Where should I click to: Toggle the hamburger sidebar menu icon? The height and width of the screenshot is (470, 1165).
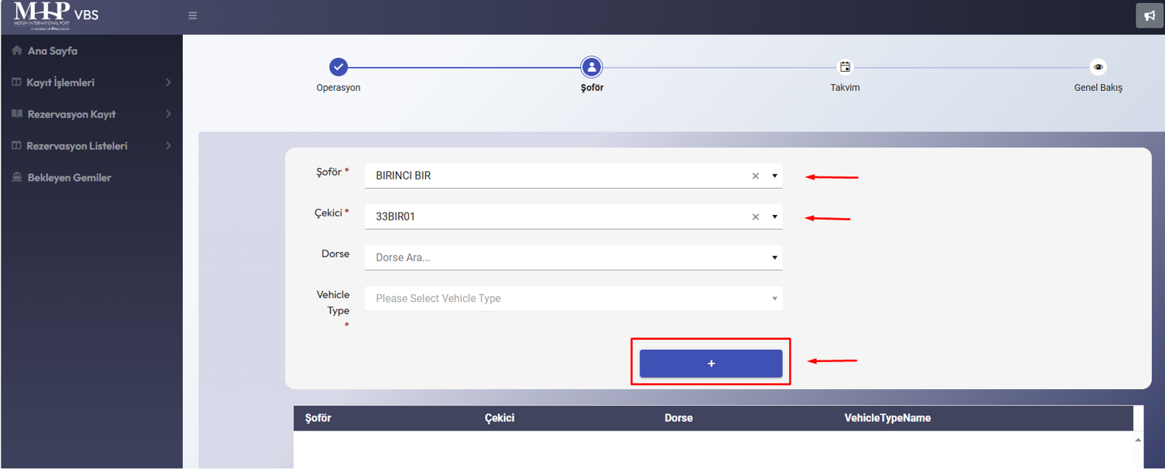click(x=193, y=15)
